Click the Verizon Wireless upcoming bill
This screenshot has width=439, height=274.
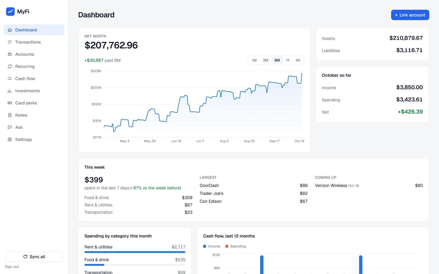[x=369, y=185]
